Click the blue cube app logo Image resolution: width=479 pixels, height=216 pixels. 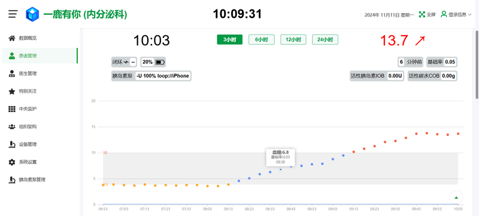tap(32, 14)
